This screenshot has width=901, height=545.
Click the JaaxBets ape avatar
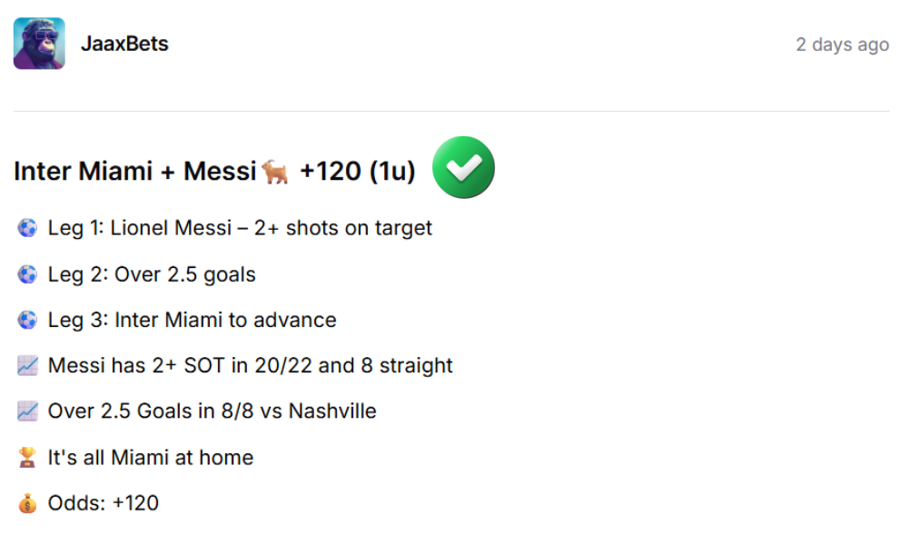pyautogui.click(x=39, y=44)
